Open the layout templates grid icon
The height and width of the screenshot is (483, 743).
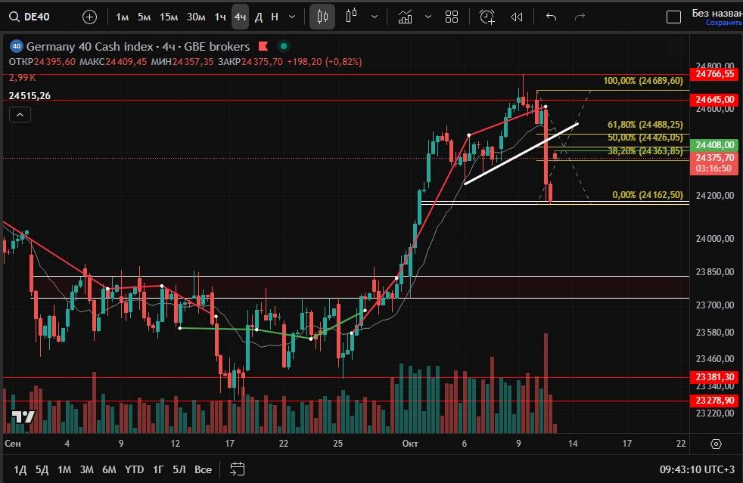tap(452, 17)
